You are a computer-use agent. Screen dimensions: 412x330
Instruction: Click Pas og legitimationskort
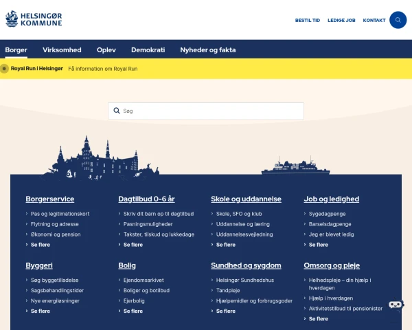(60, 214)
